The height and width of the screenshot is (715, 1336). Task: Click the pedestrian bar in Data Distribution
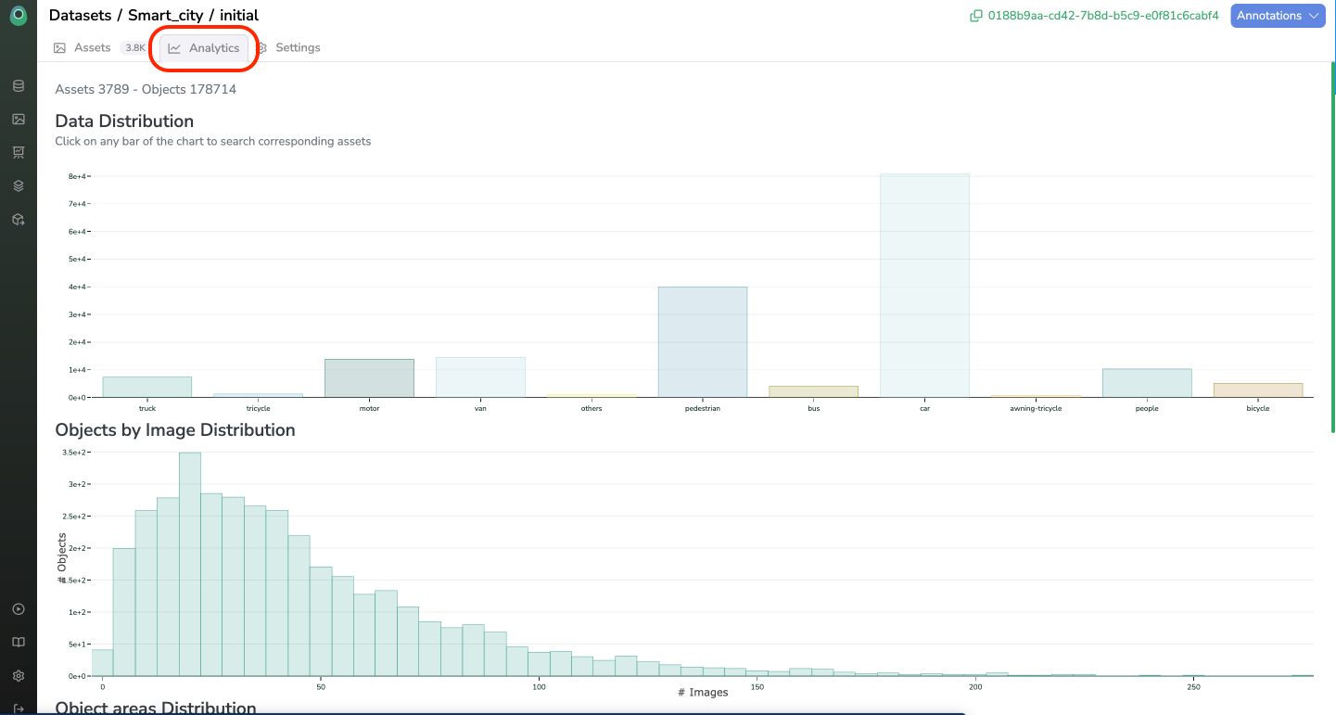coord(703,342)
